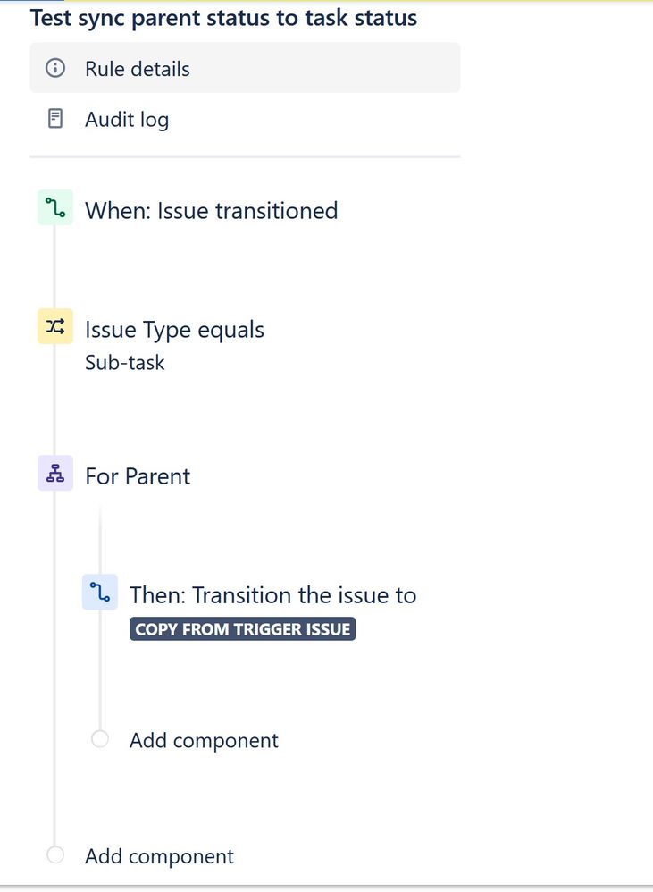Switch to the Audit log view
This screenshot has width=653, height=892.
click(x=125, y=118)
